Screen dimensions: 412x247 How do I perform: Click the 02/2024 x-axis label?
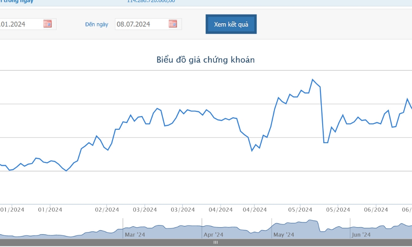(107, 210)
